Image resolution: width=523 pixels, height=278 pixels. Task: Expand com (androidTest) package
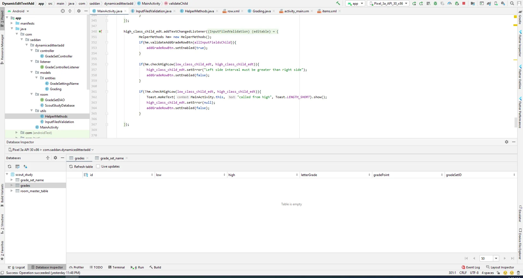17,133
